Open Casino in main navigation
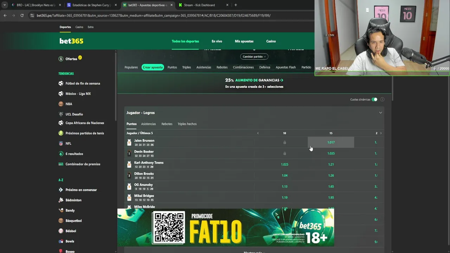Viewport: 450px width, 253px height. point(271,41)
